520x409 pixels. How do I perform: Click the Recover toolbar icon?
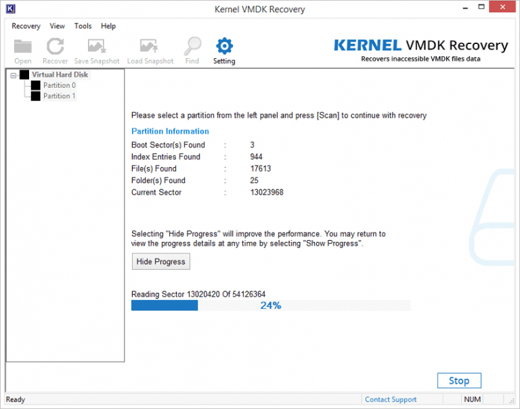click(55, 47)
